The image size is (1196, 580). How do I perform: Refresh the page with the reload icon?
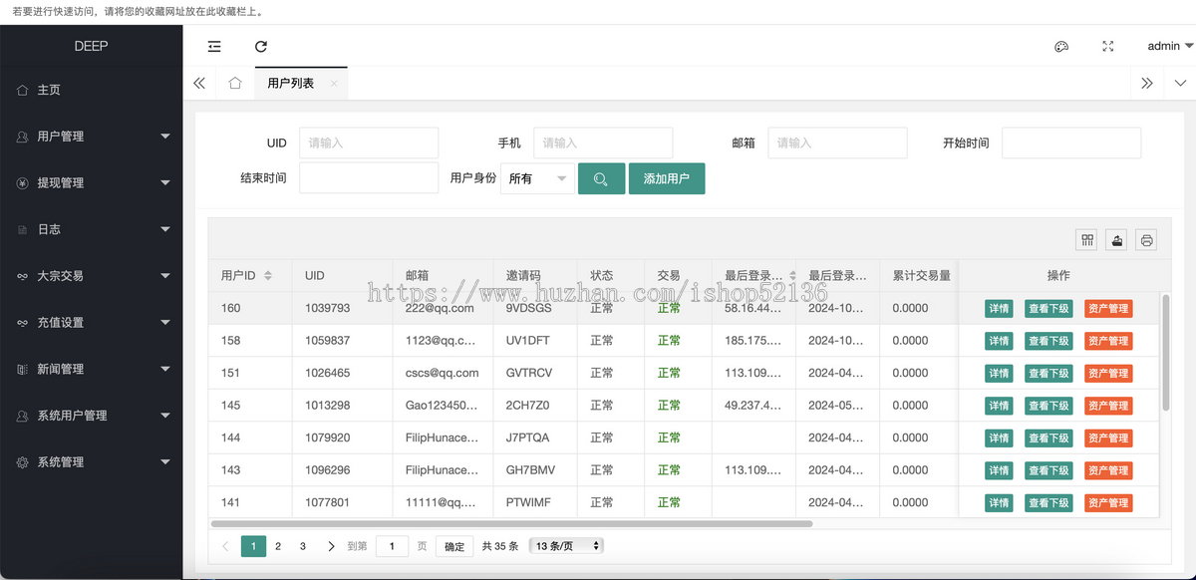tap(261, 46)
